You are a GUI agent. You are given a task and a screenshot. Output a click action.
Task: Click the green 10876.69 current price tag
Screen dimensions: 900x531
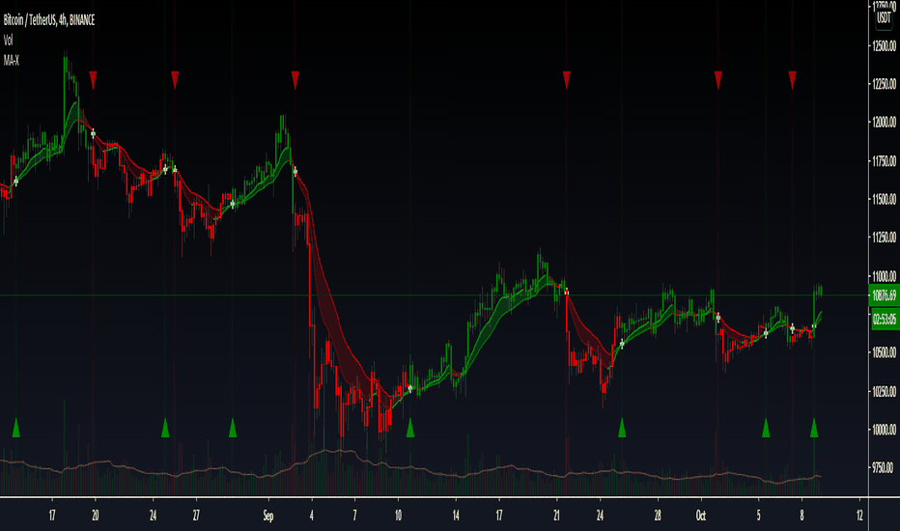884,295
